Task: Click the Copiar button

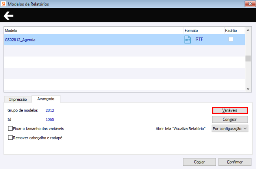Action: (x=199, y=162)
